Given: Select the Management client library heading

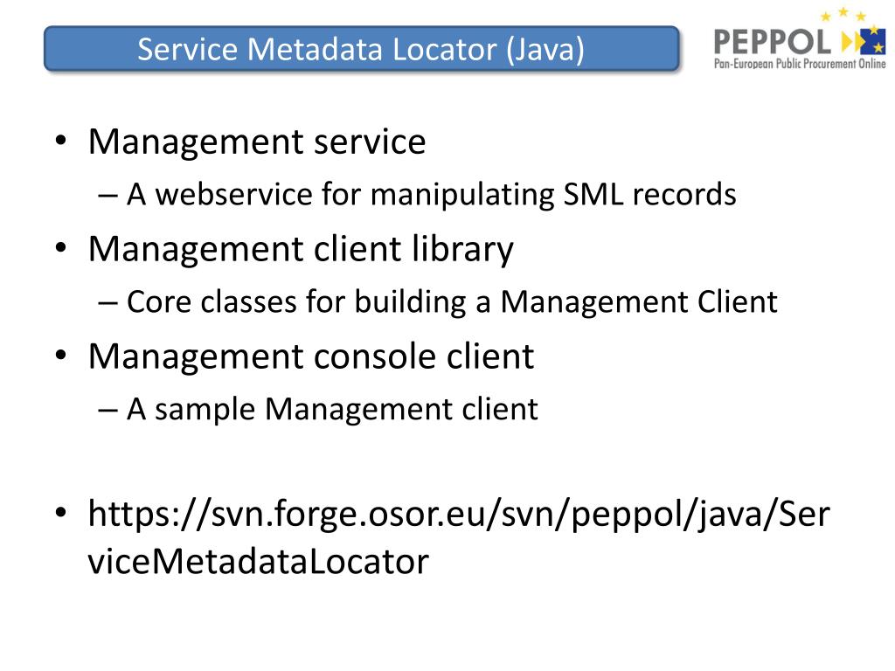Looking at the screenshot, I should point(301,249).
